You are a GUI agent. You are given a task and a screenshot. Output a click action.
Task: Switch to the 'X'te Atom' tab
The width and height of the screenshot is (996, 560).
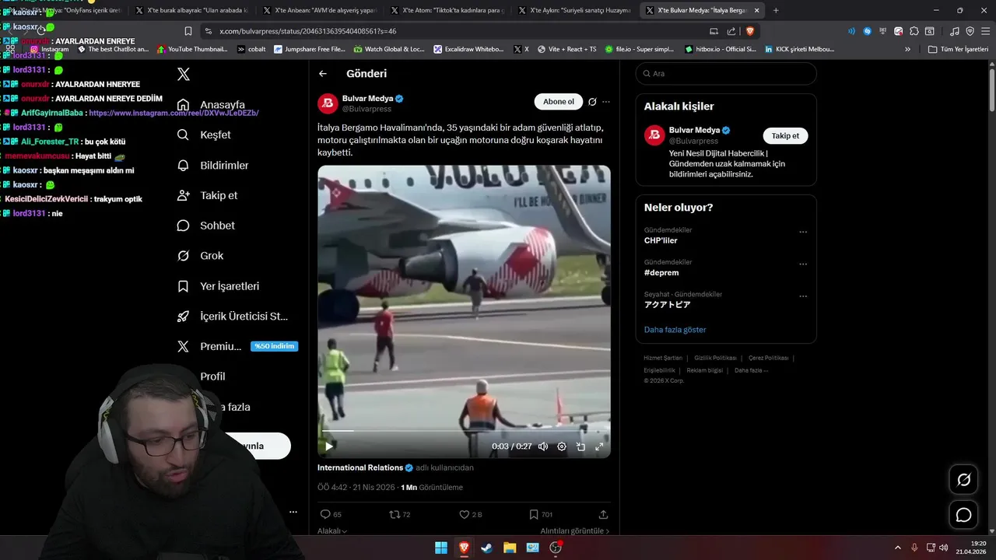click(x=447, y=10)
